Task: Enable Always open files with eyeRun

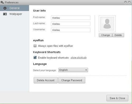Action: (35, 46)
